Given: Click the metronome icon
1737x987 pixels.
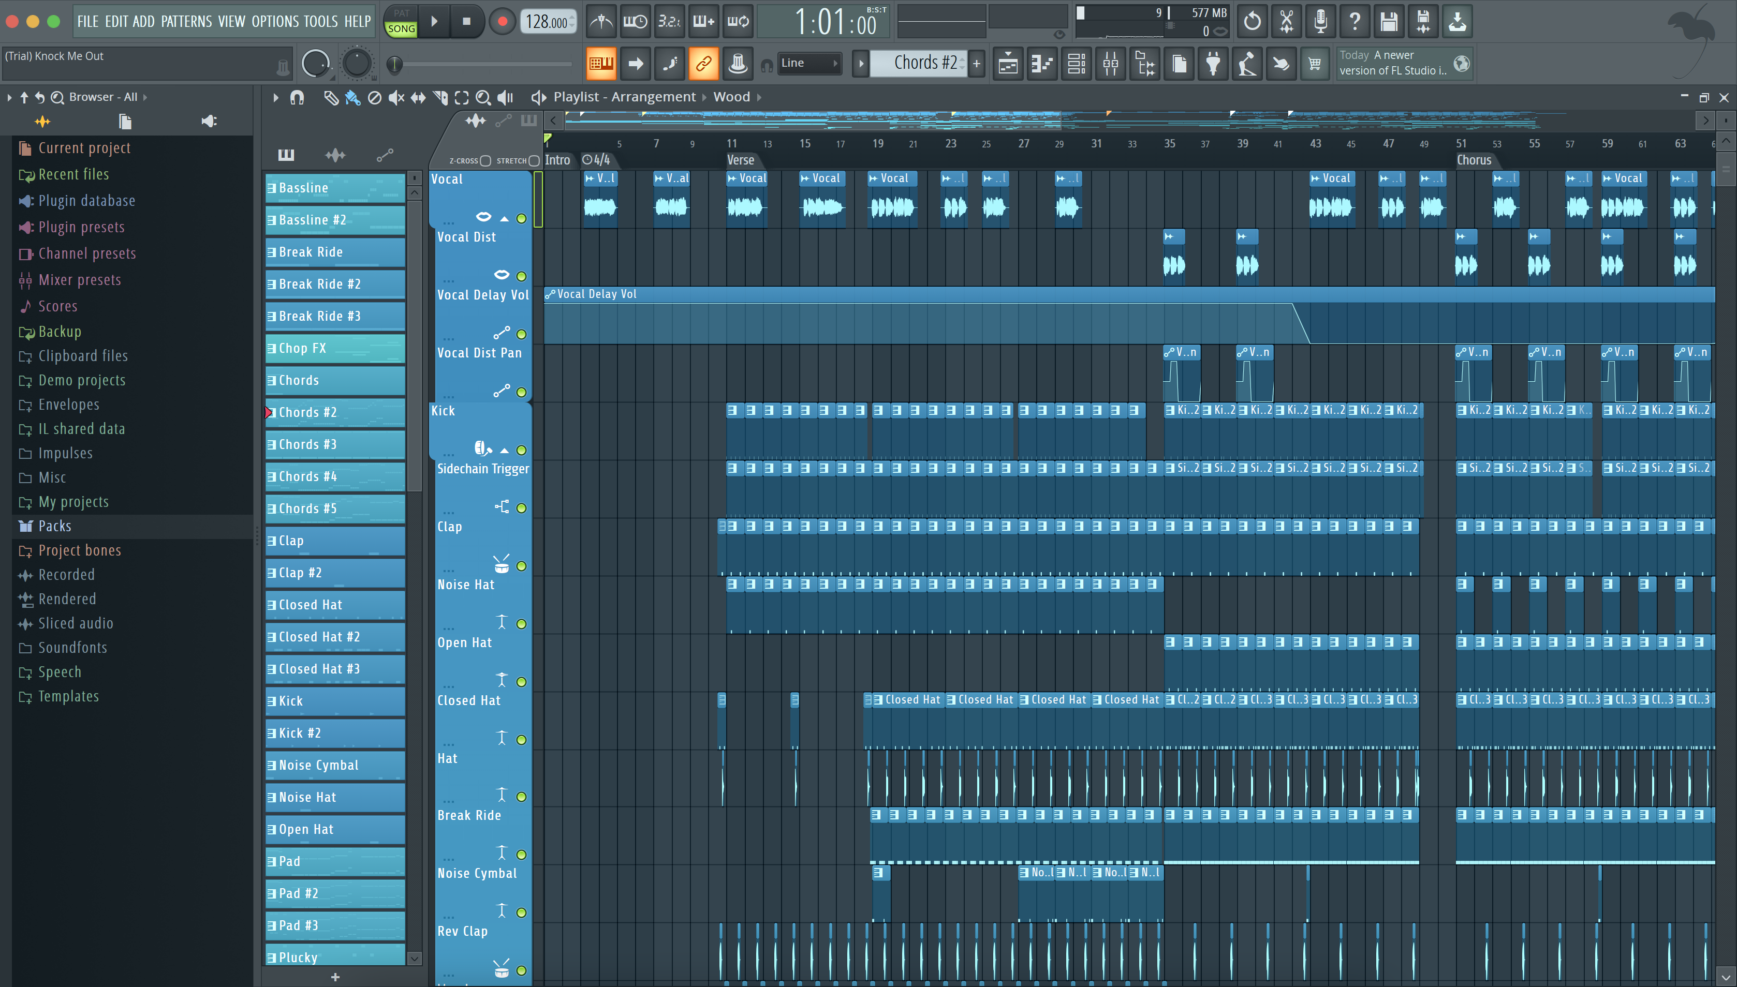Looking at the screenshot, I should coord(601,22).
